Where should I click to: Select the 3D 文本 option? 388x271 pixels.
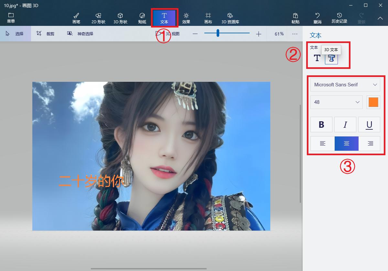click(331, 58)
